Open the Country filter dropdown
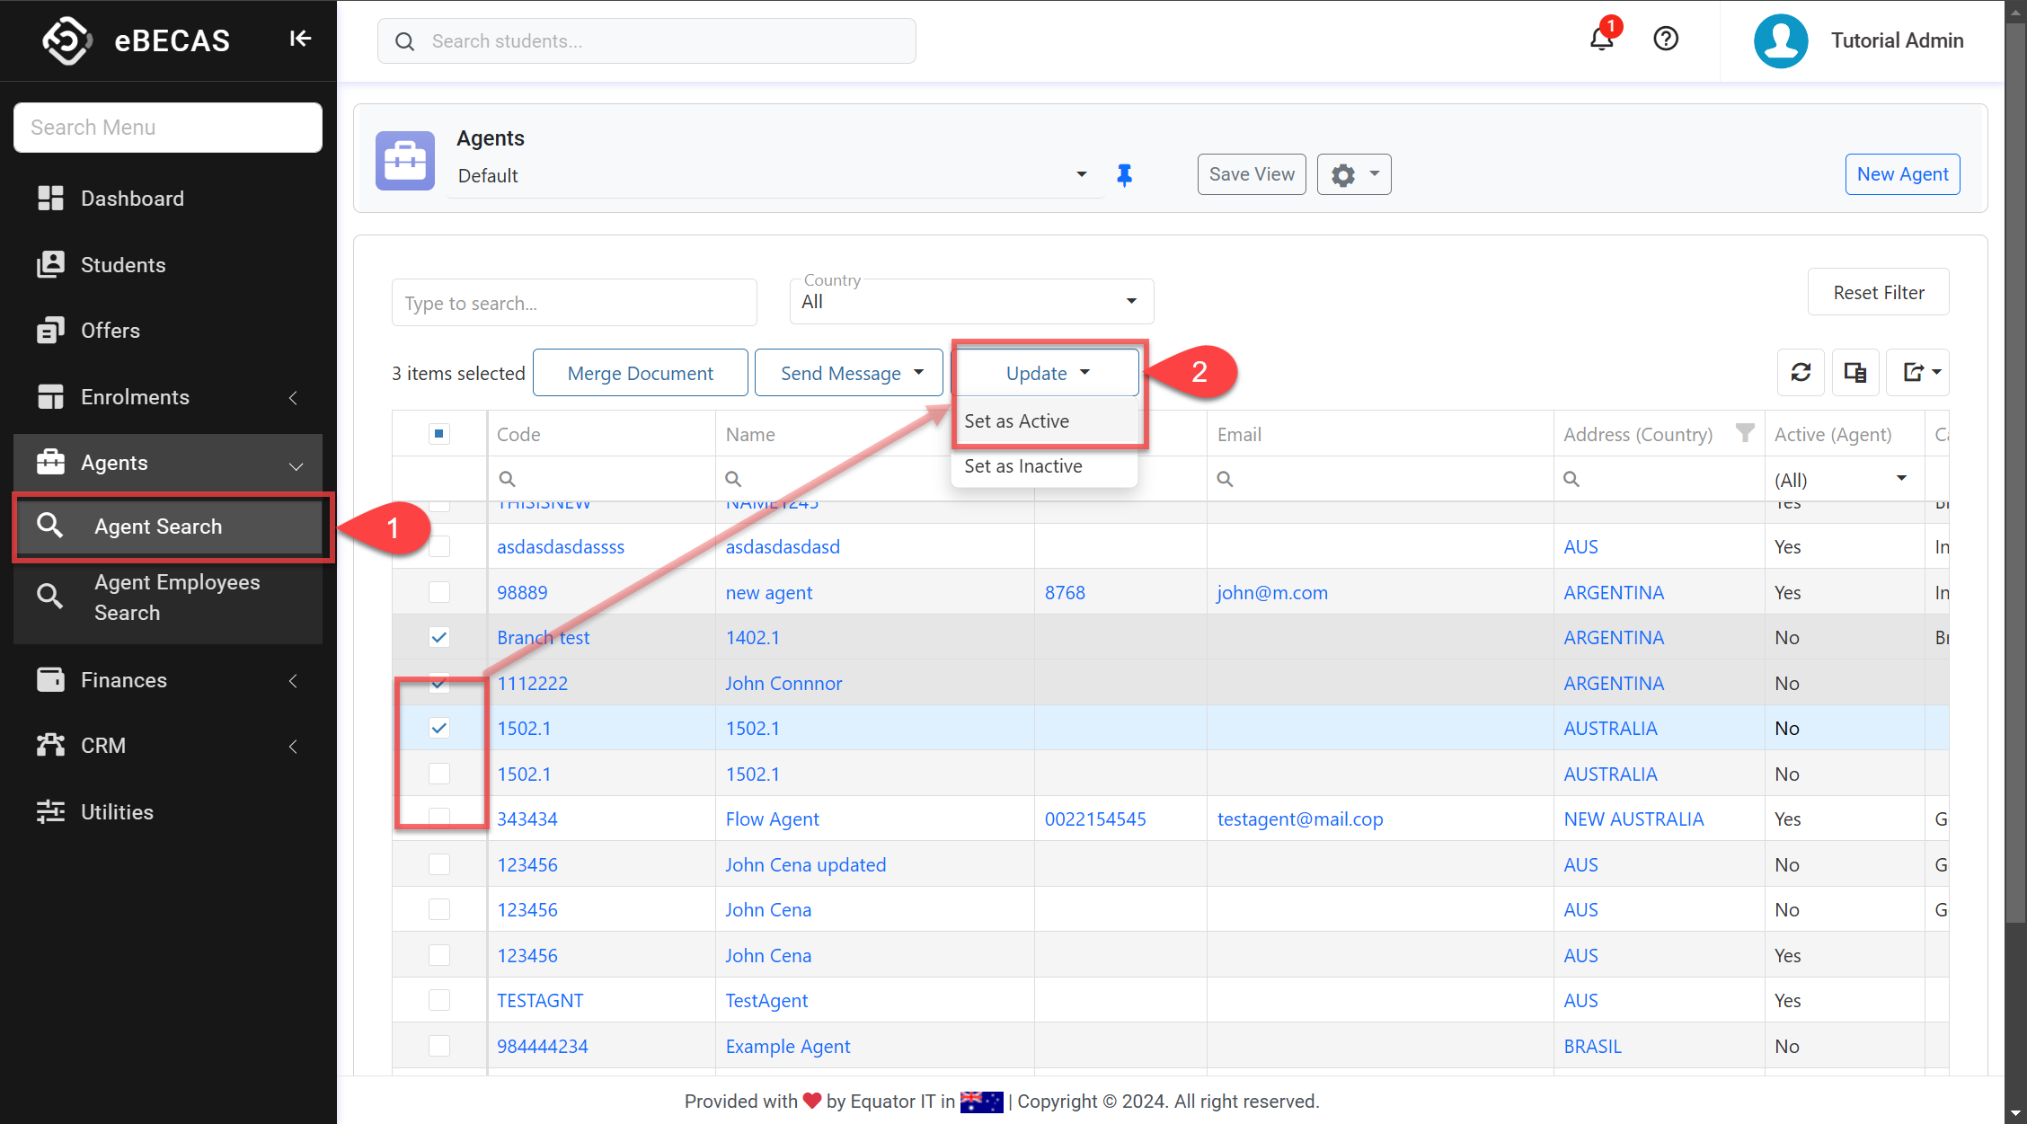 click(x=971, y=301)
